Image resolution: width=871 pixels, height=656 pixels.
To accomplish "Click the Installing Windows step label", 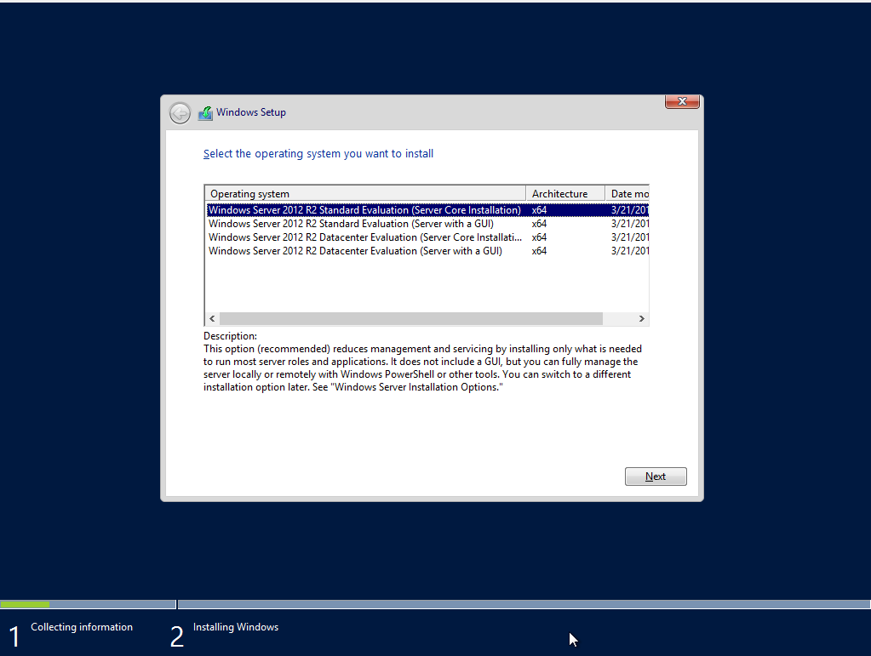I will coord(236,626).
